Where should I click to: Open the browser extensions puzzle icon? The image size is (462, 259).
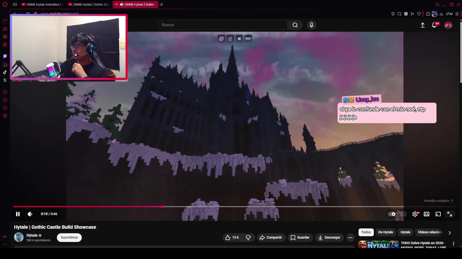point(428,14)
